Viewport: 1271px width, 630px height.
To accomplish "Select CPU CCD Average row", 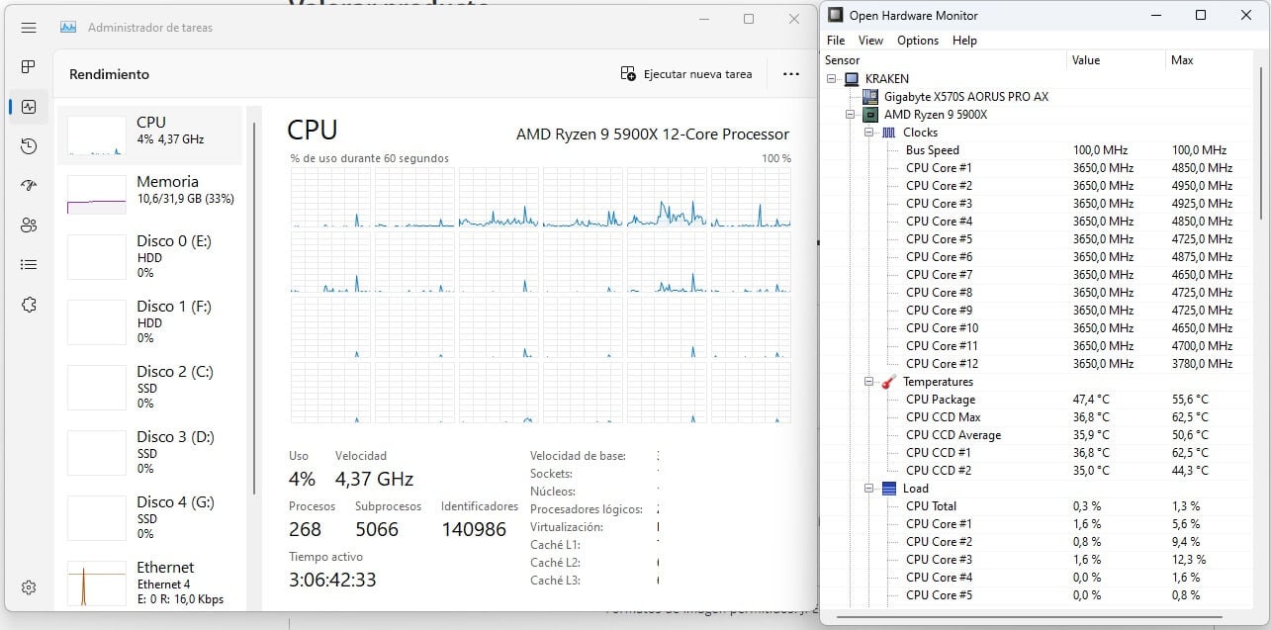I will point(1040,435).
